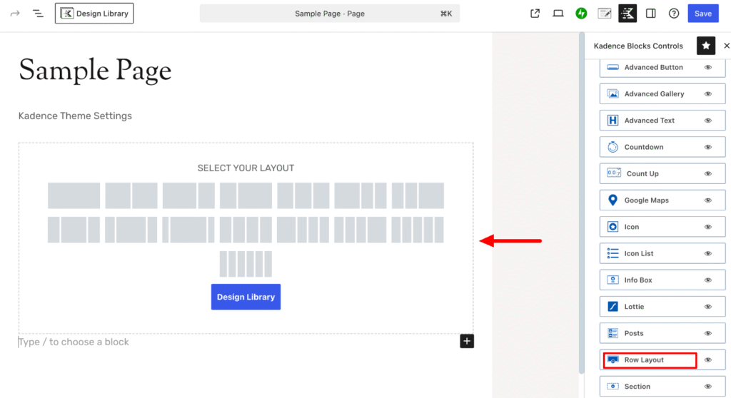Select the four equal columns layout
This screenshot has width=731, height=398.
246,230
